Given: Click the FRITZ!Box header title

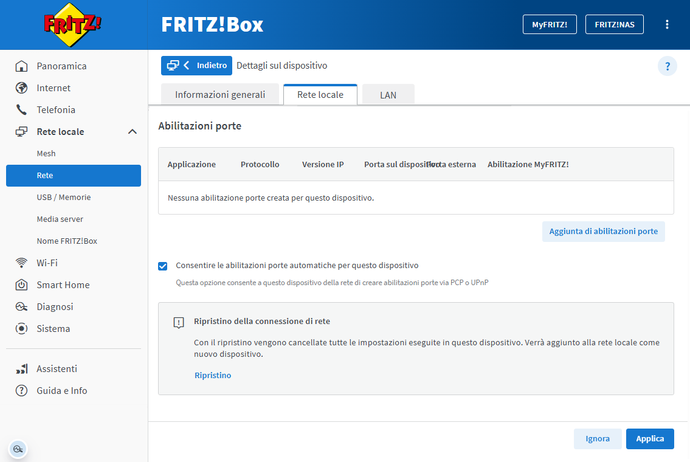Looking at the screenshot, I should click(x=212, y=25).
